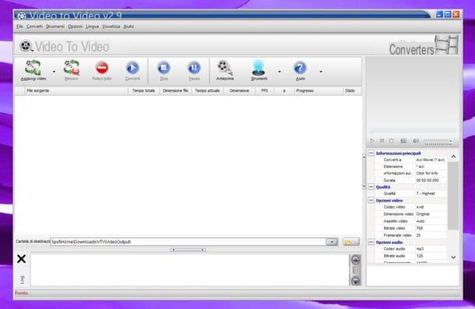The height and width of the screenshot is (309, 475).
Task: Open the Strumenti menu in menu bar
Action: tap(55, 26)
